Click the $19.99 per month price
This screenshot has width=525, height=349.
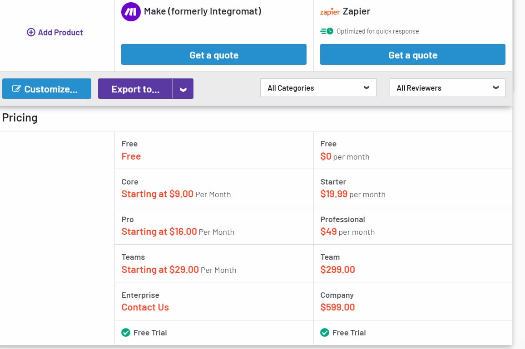352,194
